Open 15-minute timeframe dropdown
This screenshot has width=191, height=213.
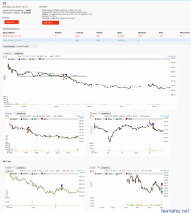94,113
